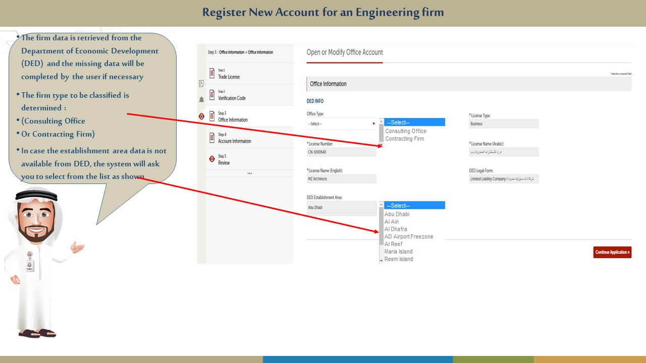Choose Consulting Office from the list
This screenshot has height=363, width=646.
(406, 131)
